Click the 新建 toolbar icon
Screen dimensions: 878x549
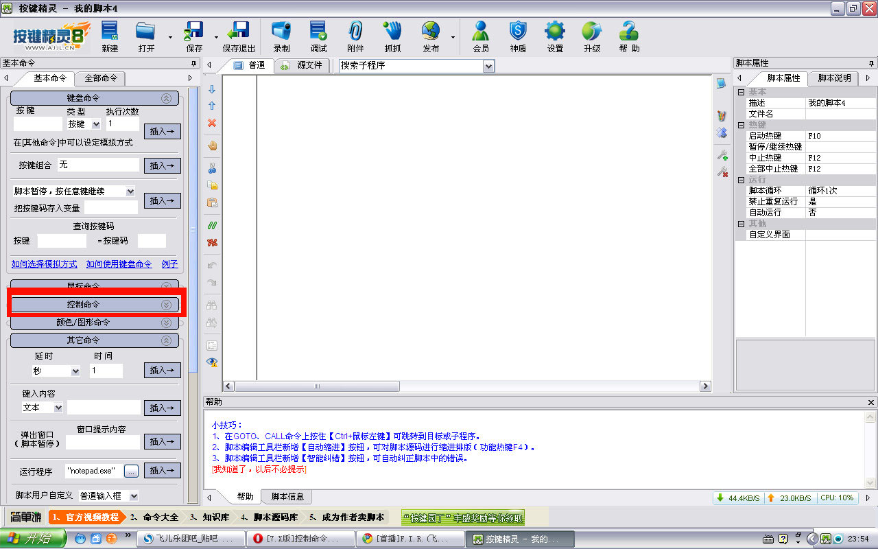tap(110, 36)
